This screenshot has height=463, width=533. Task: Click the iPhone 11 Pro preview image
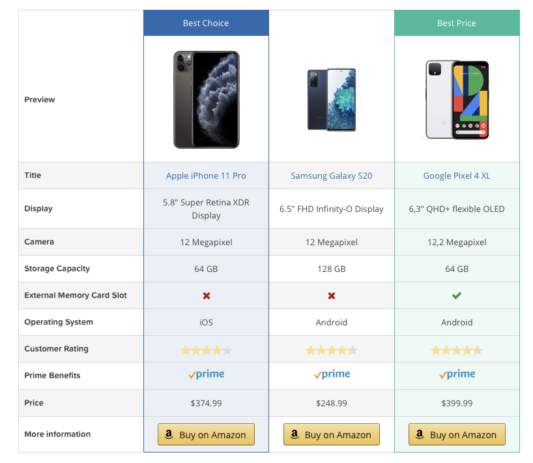(207, 100)
